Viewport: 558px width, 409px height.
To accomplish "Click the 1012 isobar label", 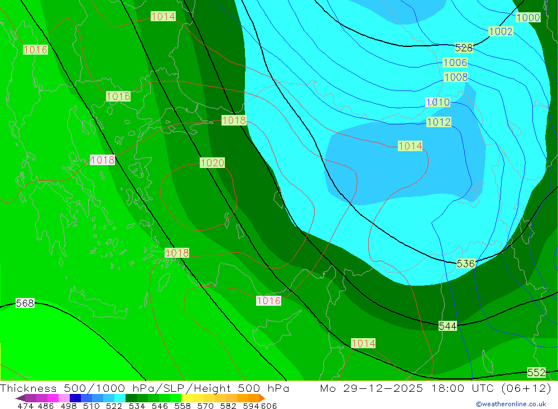I will coord(439,122).
